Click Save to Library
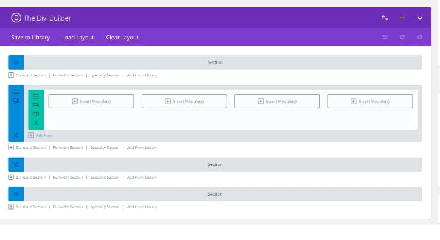 [x=30, y=38]
